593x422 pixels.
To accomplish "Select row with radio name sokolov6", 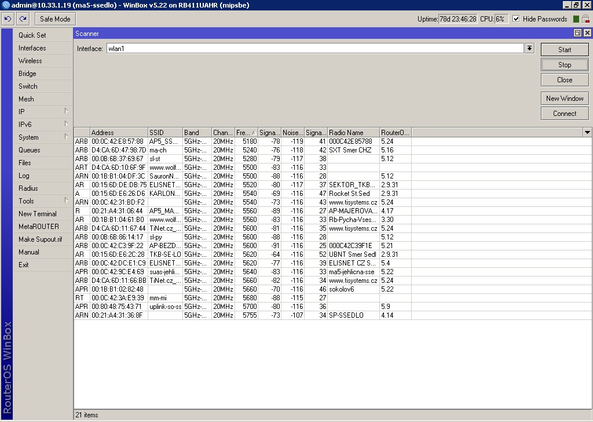I will (333, 289).
